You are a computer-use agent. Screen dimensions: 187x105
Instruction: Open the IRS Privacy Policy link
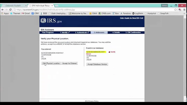click(x=92, y=101)
